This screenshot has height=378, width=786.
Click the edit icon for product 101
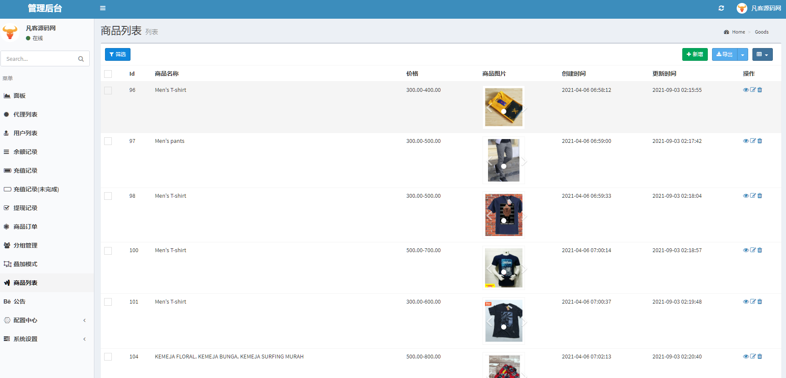pos(753,301)
